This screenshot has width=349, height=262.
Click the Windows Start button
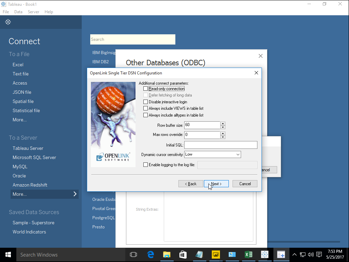pos(8,255)
